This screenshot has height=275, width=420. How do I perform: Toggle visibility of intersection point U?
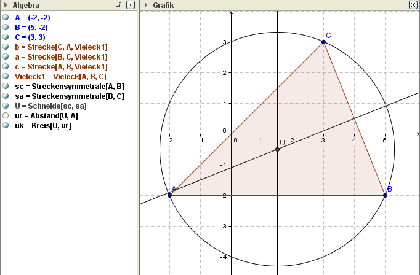[x=6, y=106]
